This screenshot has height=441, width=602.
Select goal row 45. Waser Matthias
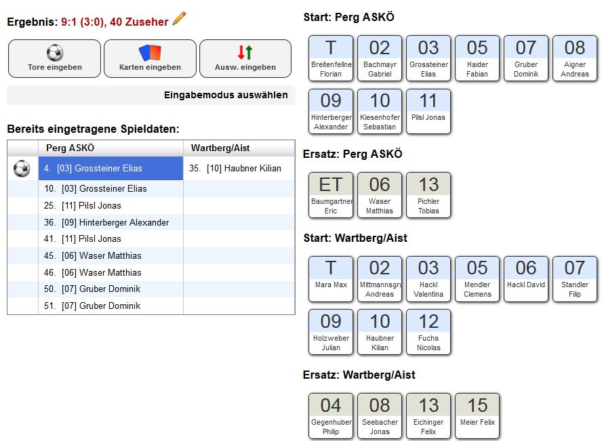click(x=111, y=256)
